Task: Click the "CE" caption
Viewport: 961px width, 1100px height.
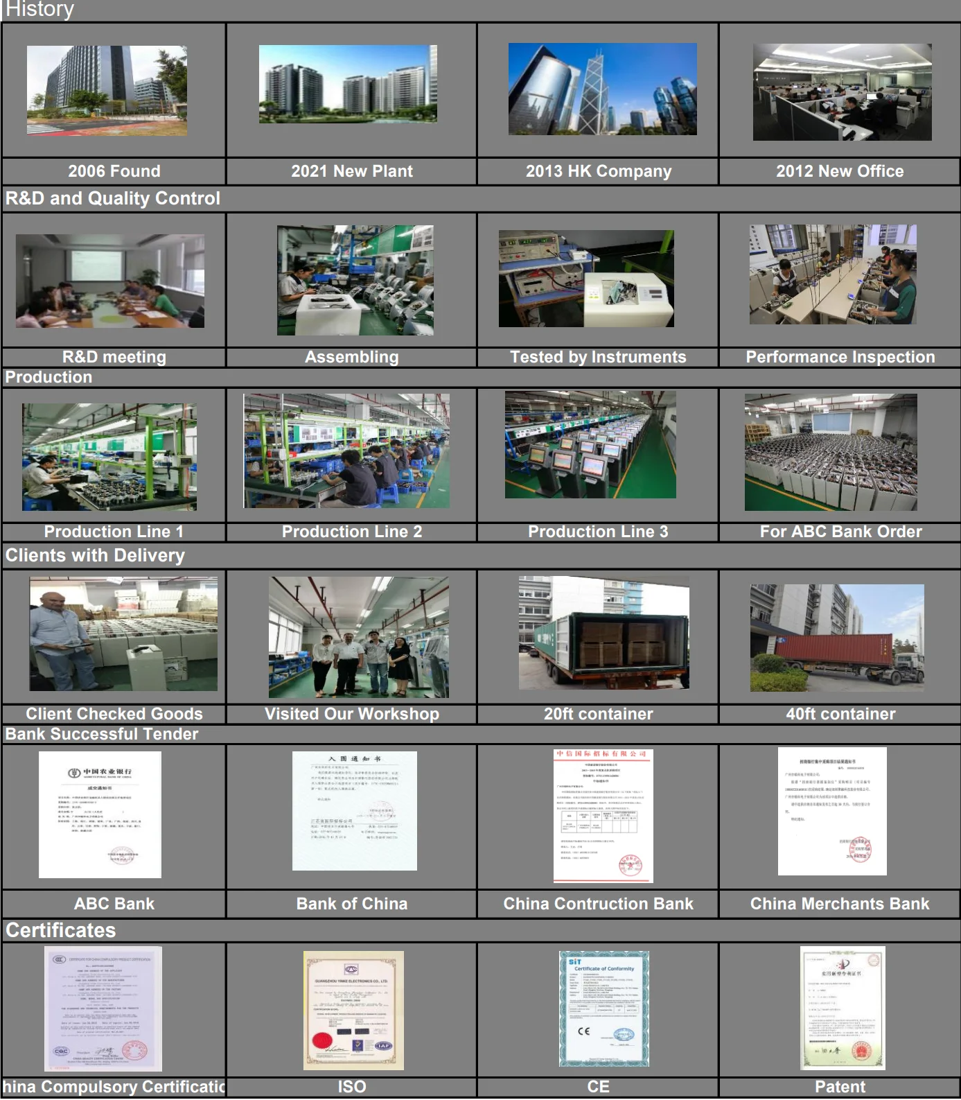Action: (599, 1087)
